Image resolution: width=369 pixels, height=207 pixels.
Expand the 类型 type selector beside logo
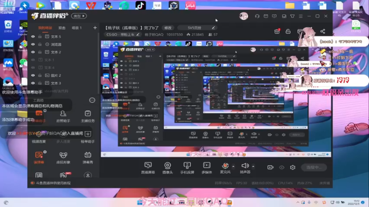pos(79,16)
